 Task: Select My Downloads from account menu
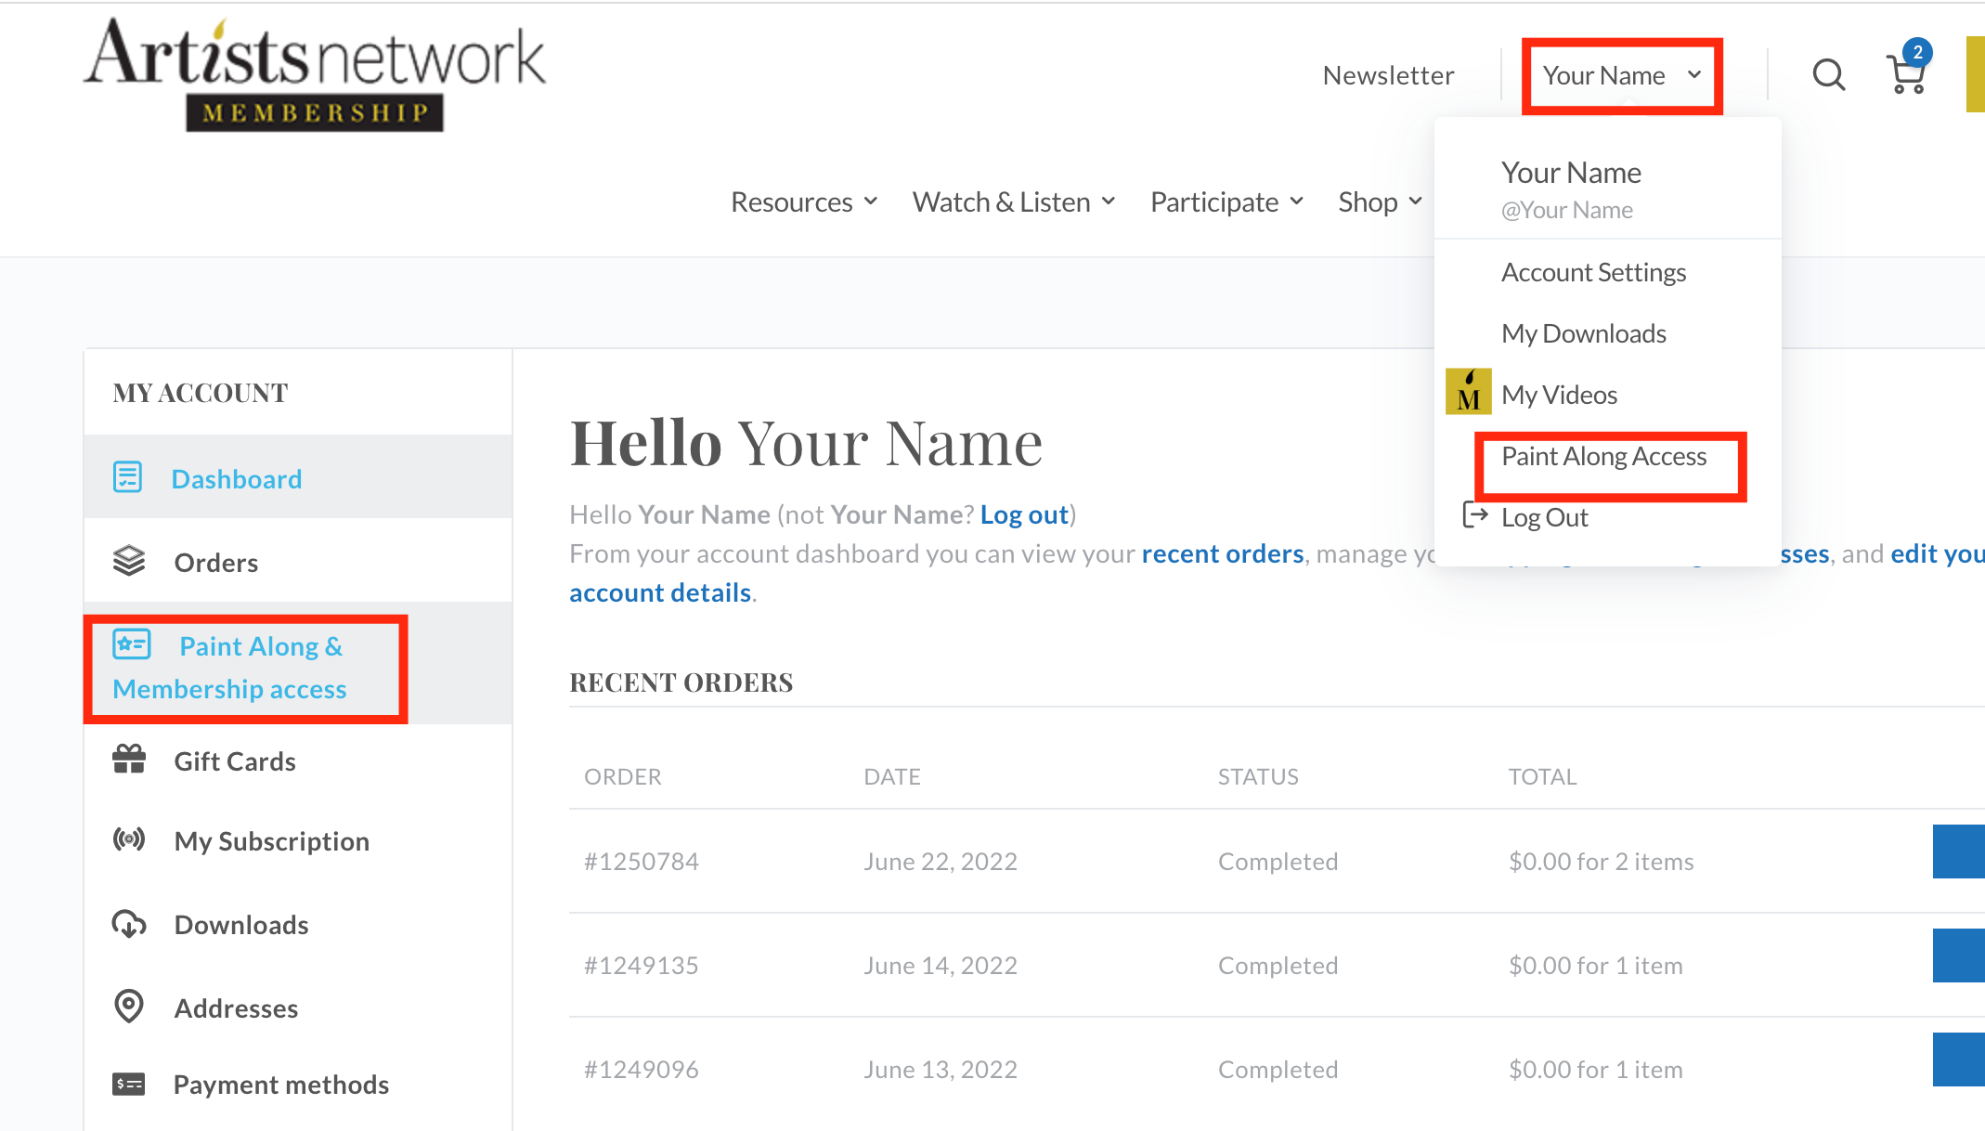pos(1584,333)
